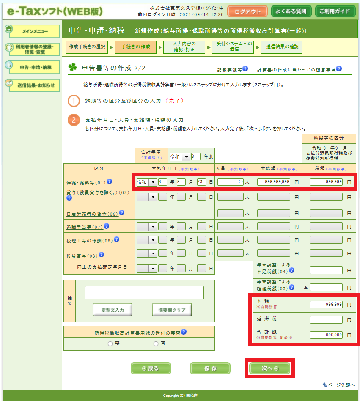Screen dimensions: 360x401
Task: Select 否 radio button
Action: (156, 344)
